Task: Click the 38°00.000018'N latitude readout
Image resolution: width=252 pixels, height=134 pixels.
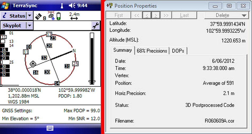Action: click(x=24, y=90)
